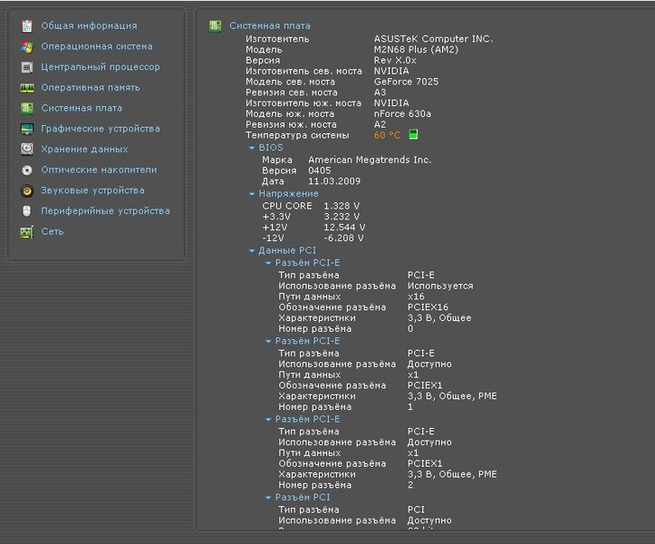Open the Графические устройства section
Image resolution: width=655 pixels, height=544 pixels.
tap(101, 129)
